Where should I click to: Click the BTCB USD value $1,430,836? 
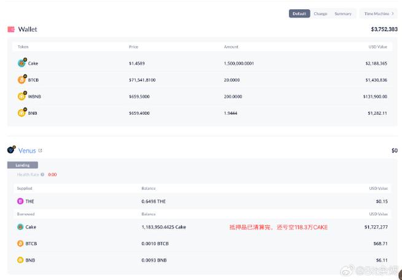[376, 80]
